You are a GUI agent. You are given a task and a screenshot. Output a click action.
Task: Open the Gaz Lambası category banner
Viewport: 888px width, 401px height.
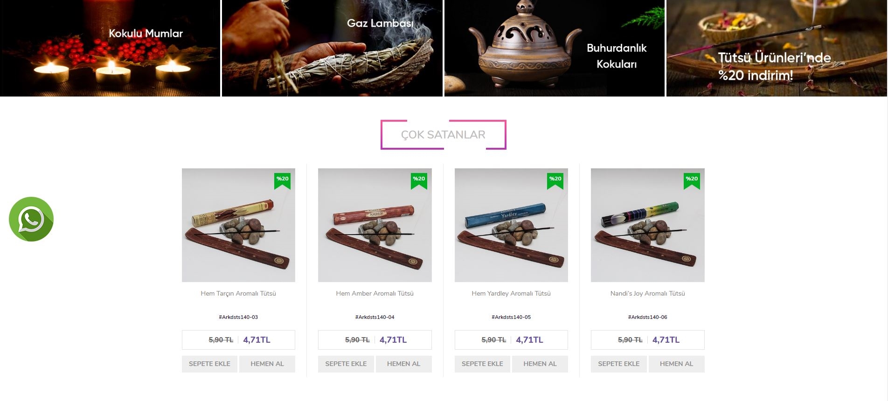332,48
